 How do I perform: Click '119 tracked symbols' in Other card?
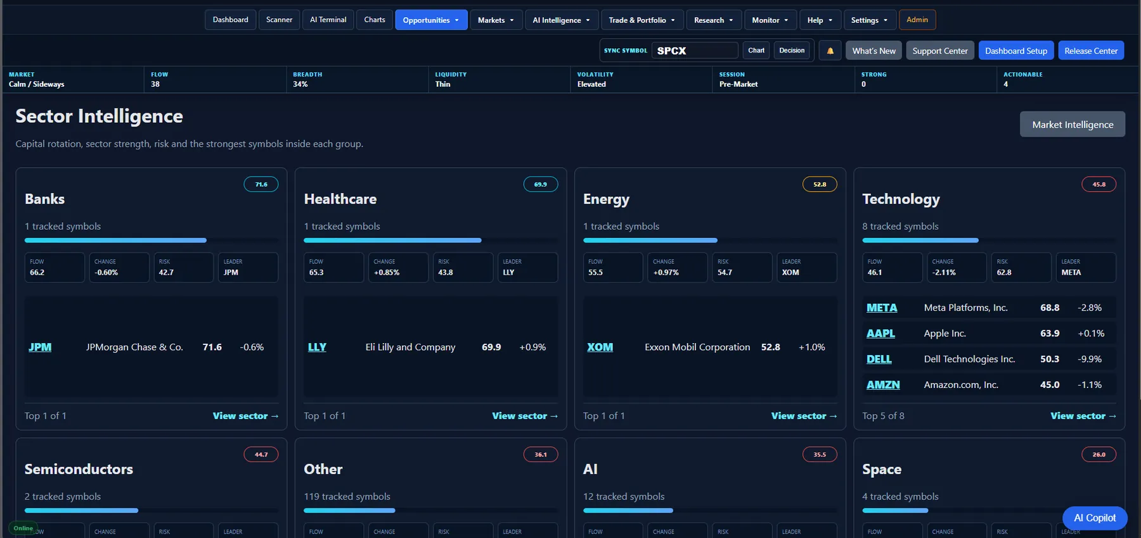(347, 497)
